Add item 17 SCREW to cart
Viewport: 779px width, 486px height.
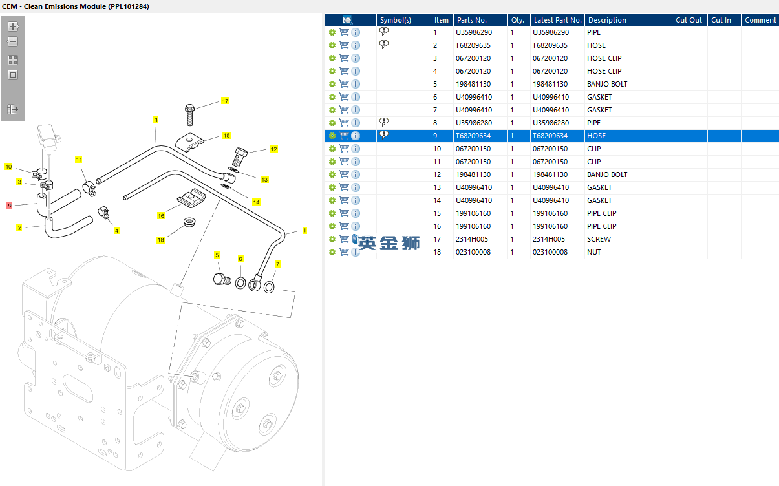pos(344,239)
